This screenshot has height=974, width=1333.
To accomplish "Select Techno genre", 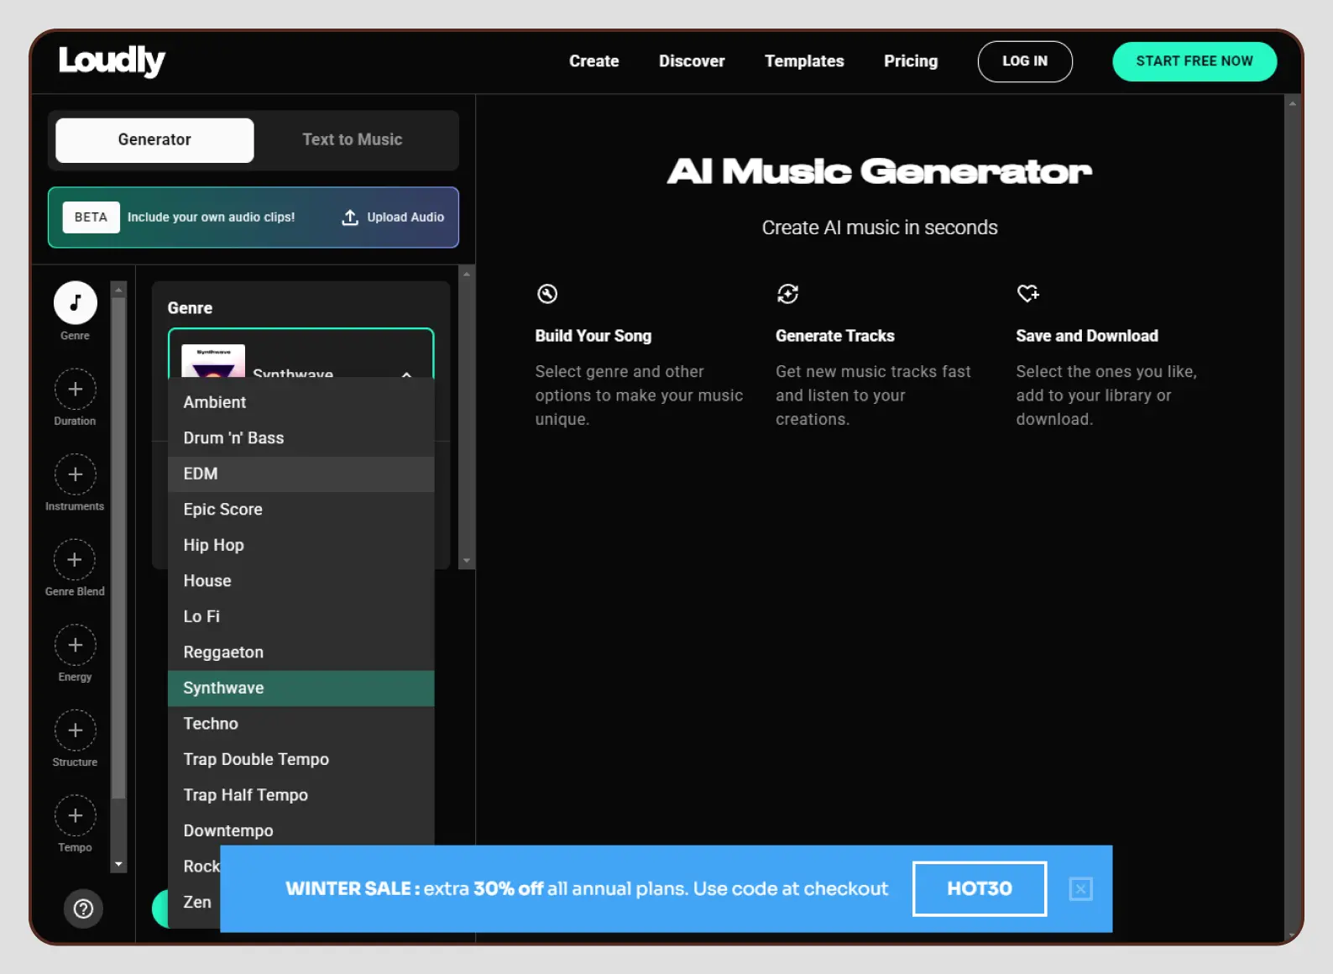I will pos(301,724).
